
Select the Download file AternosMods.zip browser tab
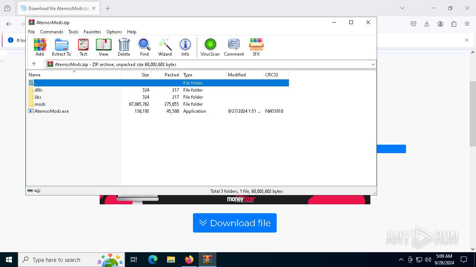[58, 8]
